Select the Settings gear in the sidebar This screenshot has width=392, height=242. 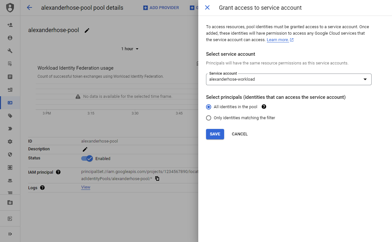tap(10, 141)
